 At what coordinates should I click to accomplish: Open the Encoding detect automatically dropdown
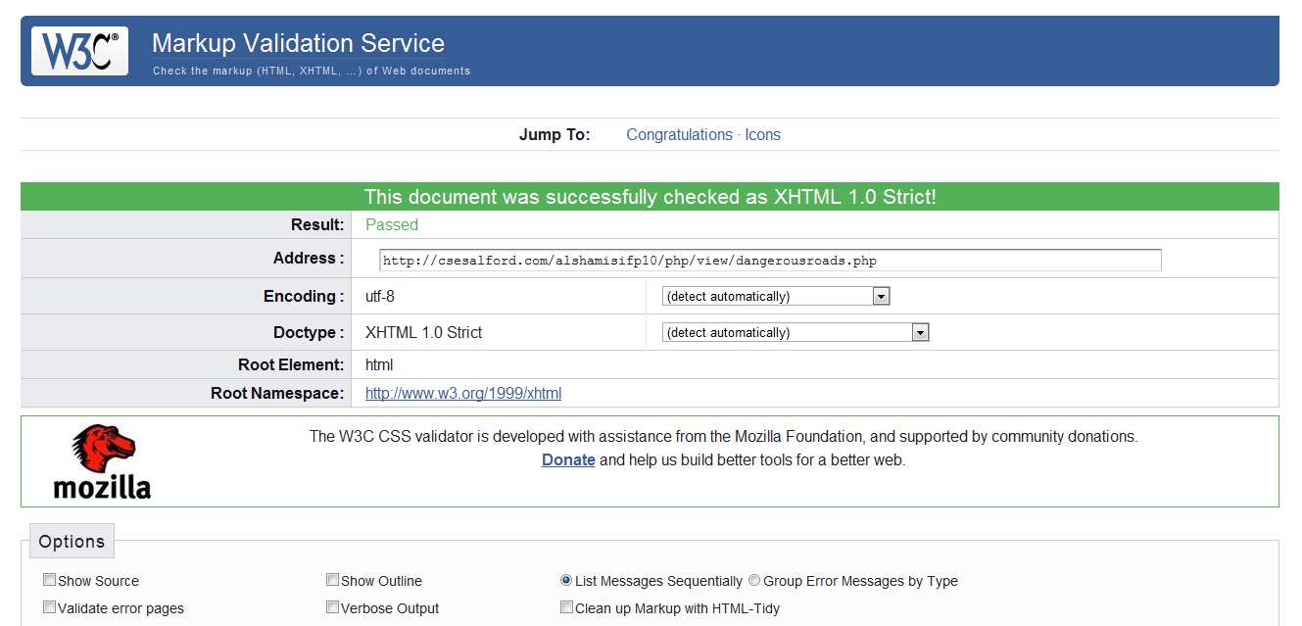(776, 297)
